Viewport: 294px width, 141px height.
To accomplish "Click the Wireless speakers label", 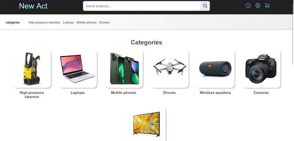I will [x=215, y=93].
